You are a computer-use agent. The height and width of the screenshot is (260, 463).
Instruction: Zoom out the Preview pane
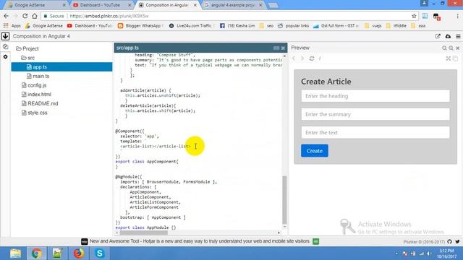pyautogui.click(x=451, y=48)
